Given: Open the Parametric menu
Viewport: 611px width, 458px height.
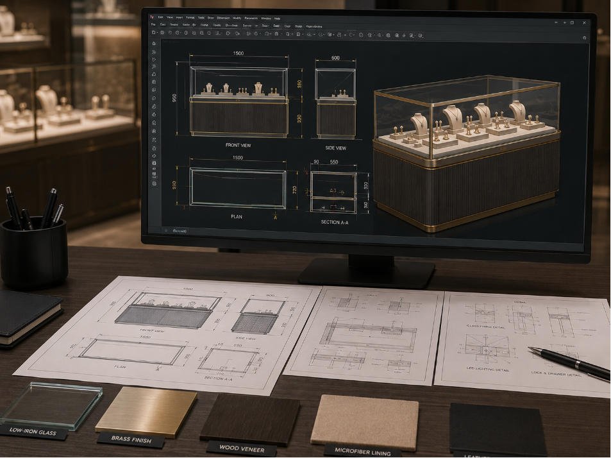Looking at the screenshot, I should pyautogui.click(x=251, y=18).
